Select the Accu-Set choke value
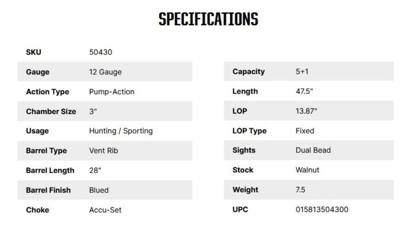This screenshot has width=414, height=230. tap(106, 210)
